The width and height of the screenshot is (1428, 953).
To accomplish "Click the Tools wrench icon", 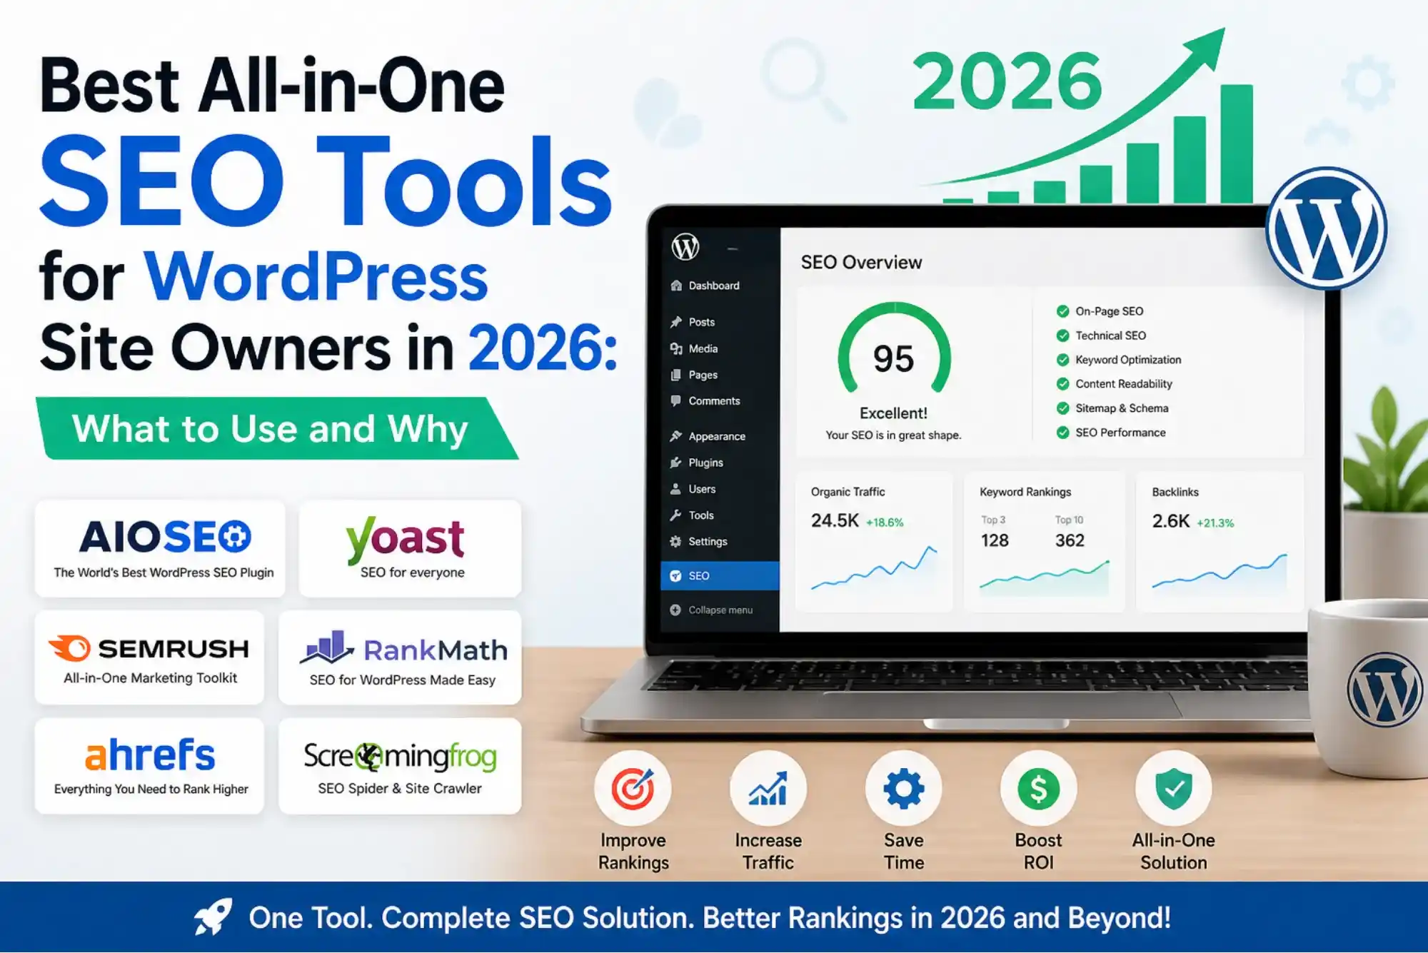I will [x=676, y=515].
